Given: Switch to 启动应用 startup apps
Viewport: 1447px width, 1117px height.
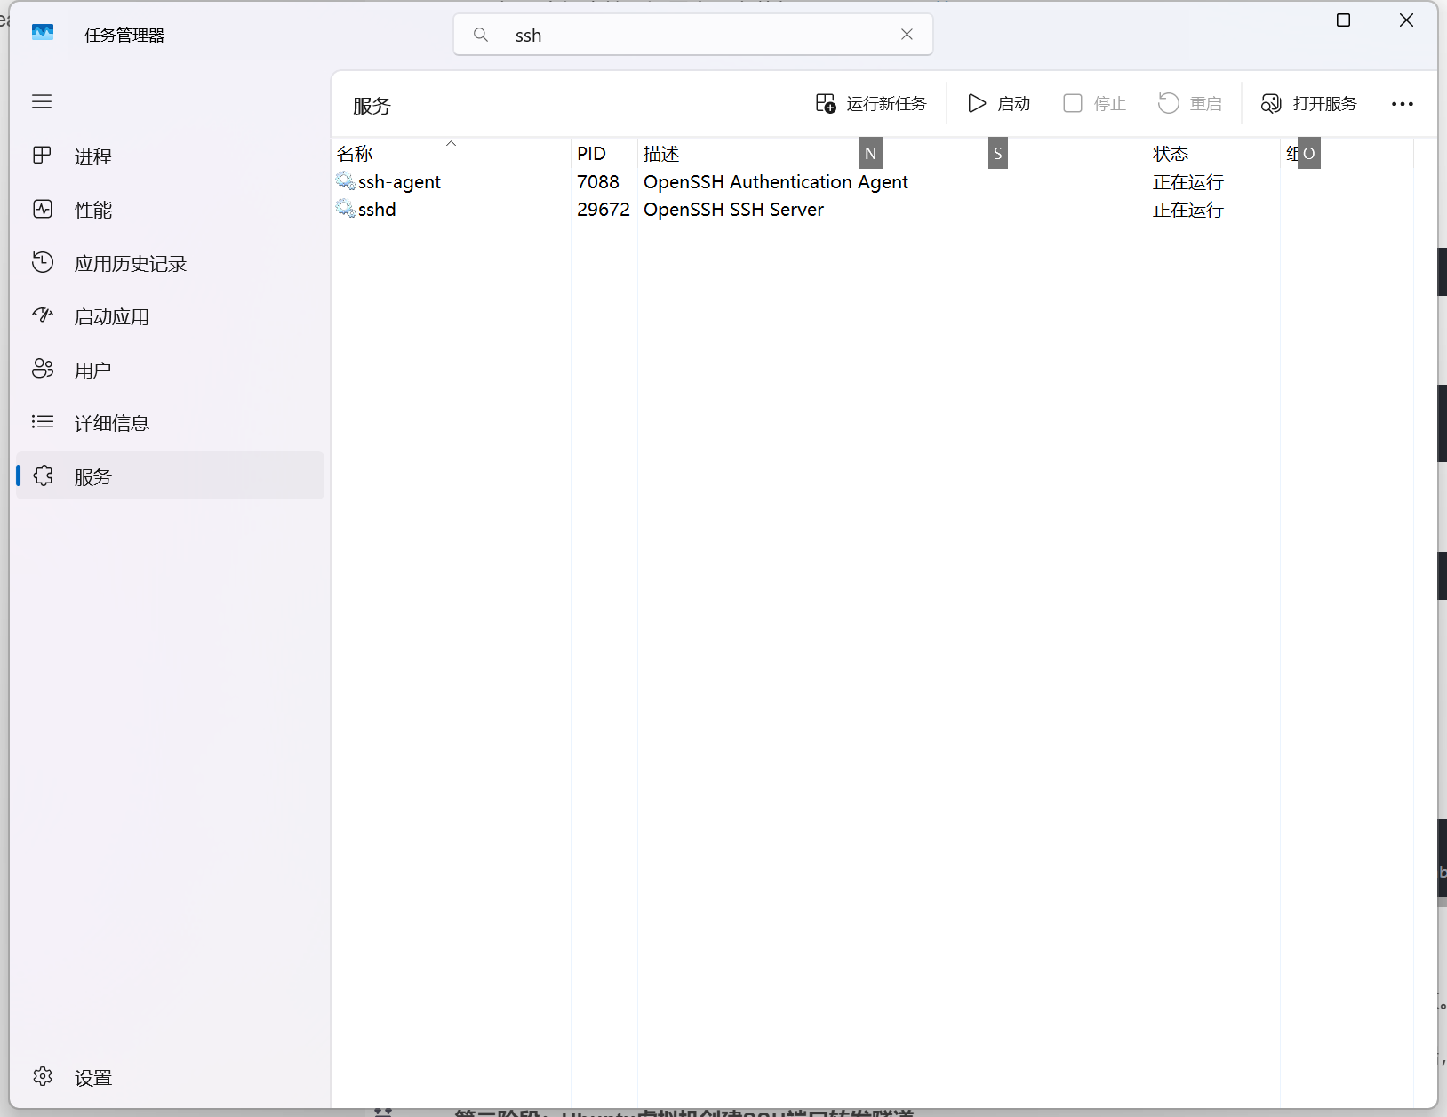Looking at the screenshot, I should [170, 316].
